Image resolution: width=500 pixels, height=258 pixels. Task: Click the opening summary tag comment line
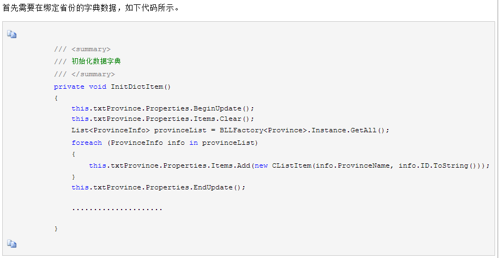coord(82,50)
